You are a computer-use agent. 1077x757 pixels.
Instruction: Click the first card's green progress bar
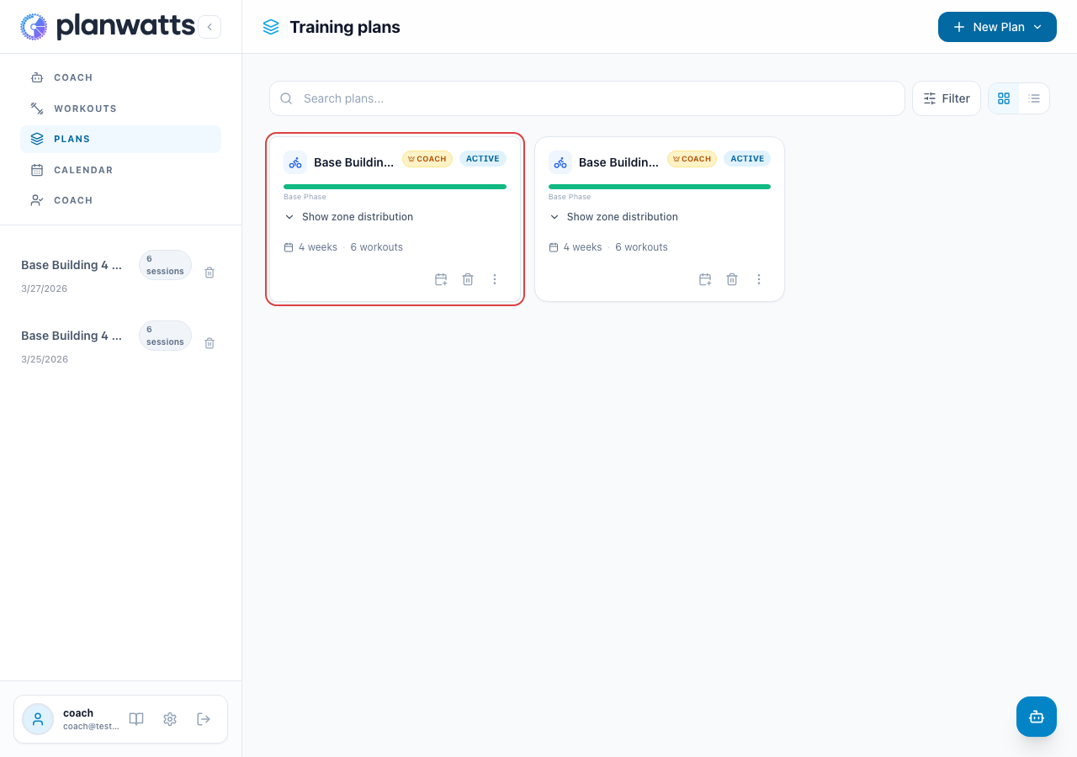(395, 187)
